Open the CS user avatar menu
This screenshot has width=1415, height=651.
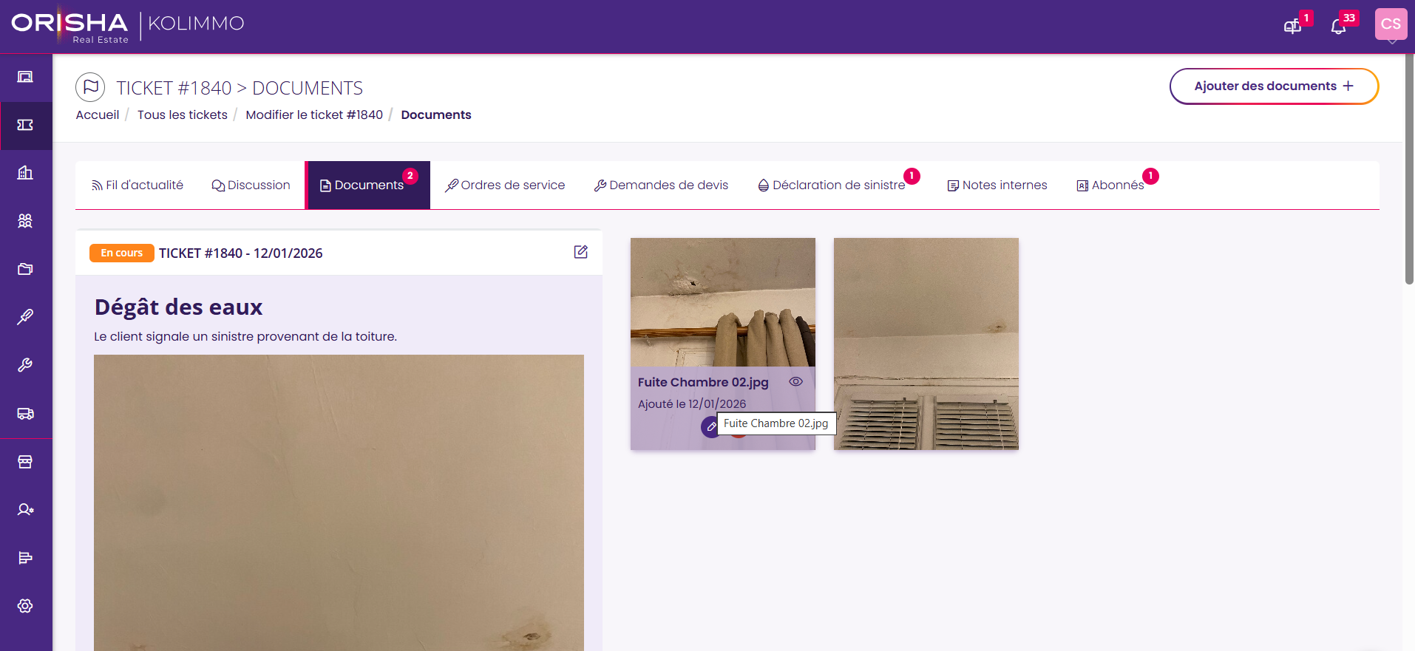click(x=1391, y=24)
